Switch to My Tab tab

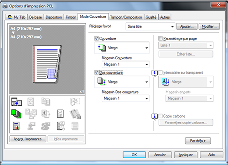16,17
